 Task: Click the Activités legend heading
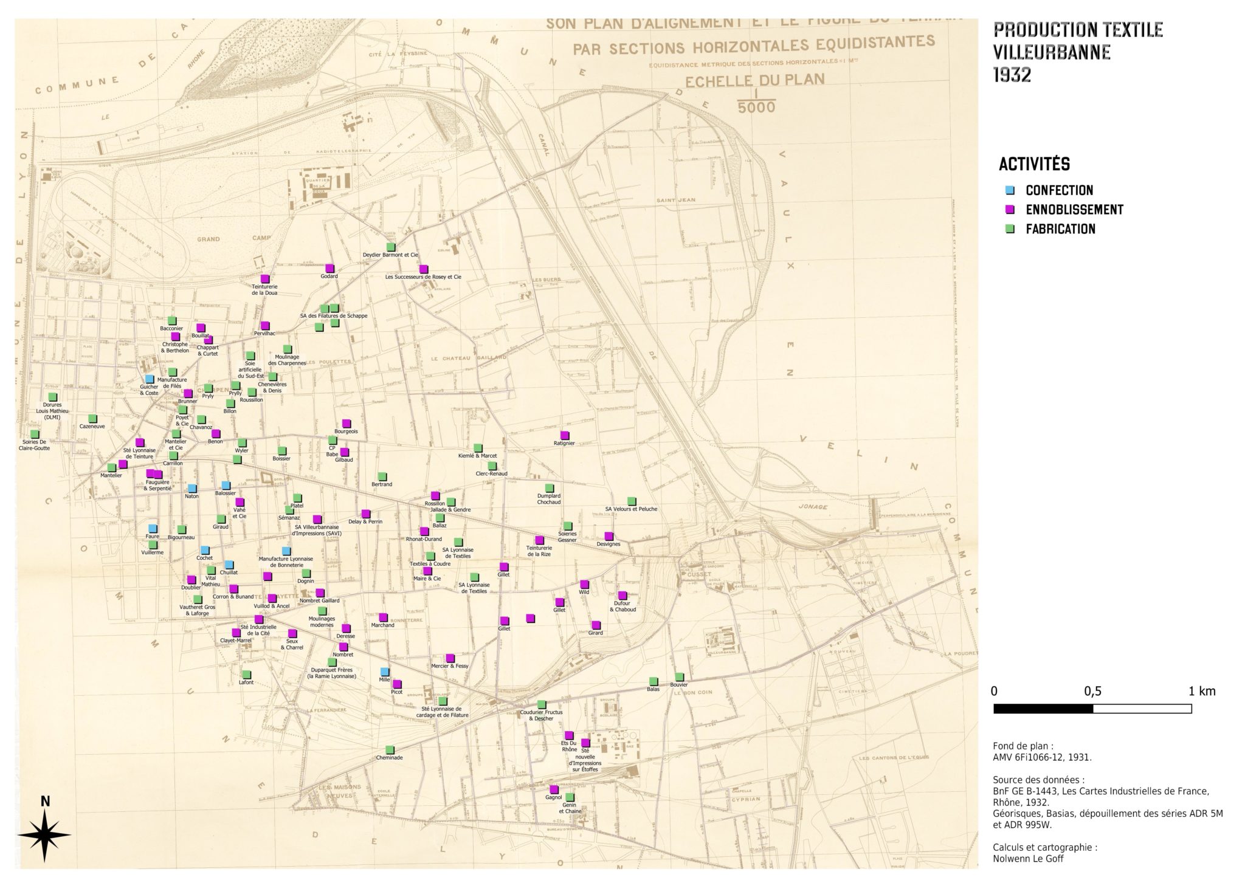coord(1034,164)
